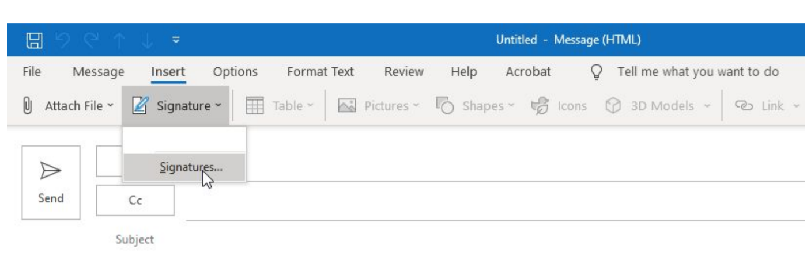Click the Pictures icon
This screenshot has width=807, height=253.
[x=346, y=106]
